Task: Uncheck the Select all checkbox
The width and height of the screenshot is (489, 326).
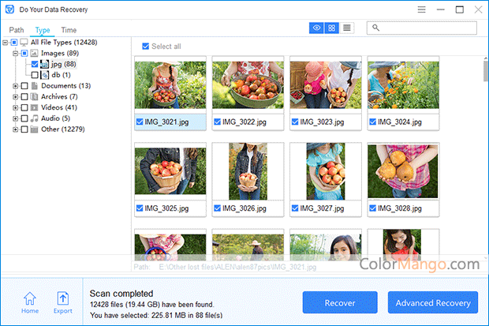Action: coord(145,47)
